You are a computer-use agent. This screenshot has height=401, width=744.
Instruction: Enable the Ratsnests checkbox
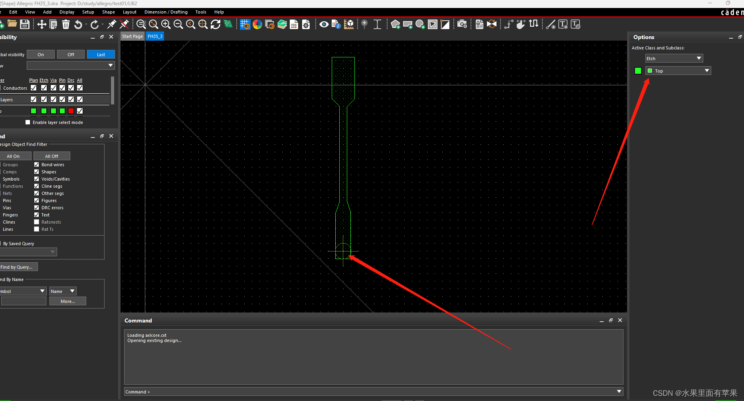coord(37,222)
